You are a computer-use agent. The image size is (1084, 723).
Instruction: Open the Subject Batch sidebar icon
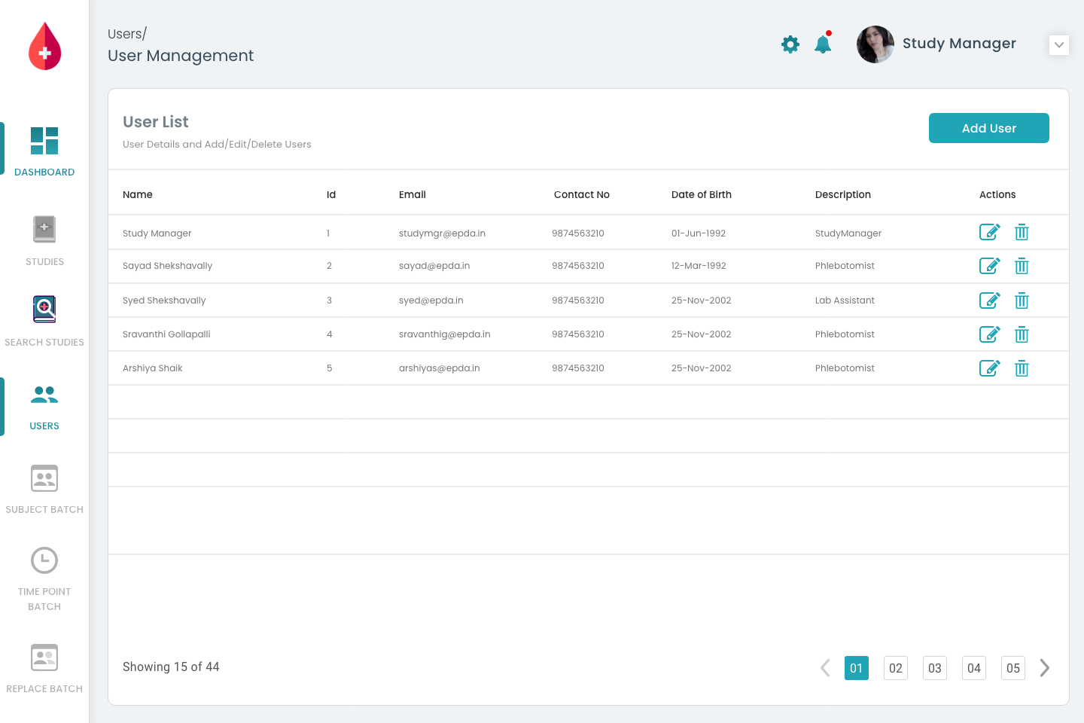pyautogui.click(x=44, y=478)
